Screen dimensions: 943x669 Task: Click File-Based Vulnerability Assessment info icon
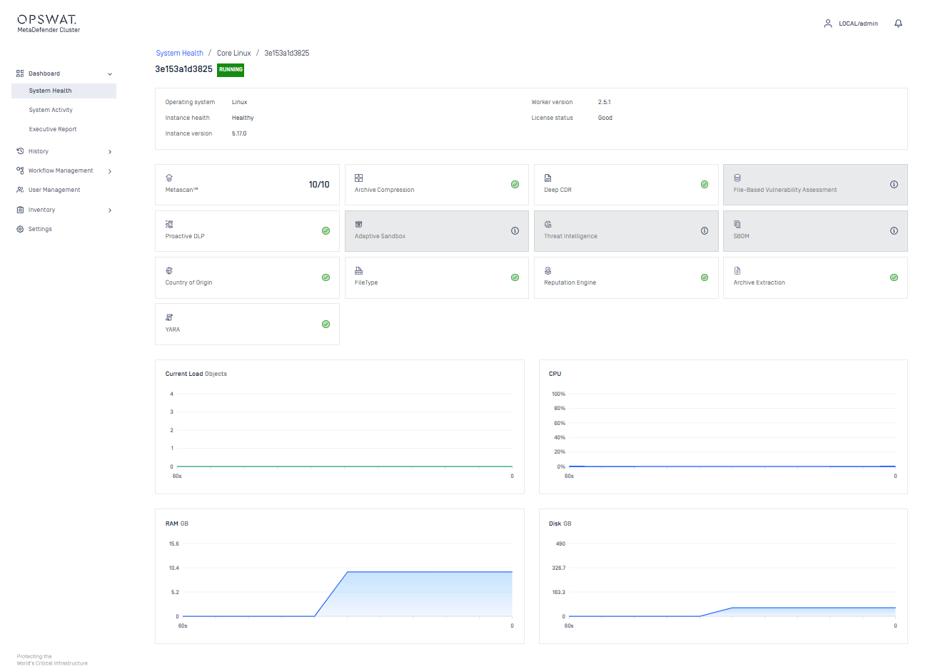click(894, 185)
